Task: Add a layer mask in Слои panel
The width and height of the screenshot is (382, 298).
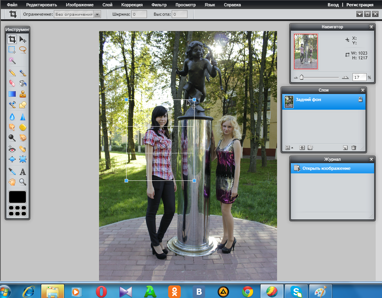Action: click(x=302, y=148)
